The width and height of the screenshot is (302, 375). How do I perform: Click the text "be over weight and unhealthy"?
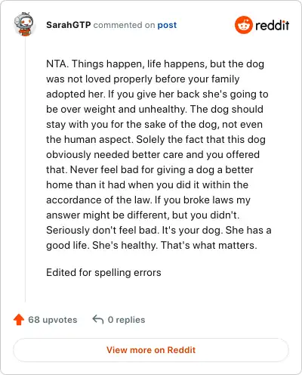point(116,110)
